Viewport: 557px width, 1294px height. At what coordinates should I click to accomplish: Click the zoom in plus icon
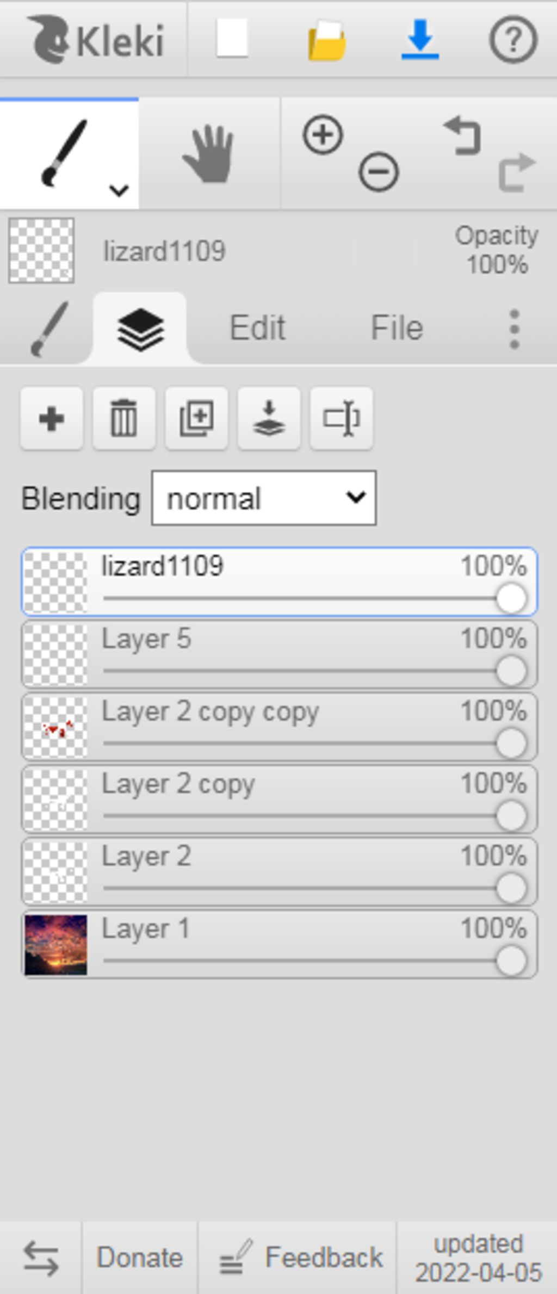(x=323, y=134)
